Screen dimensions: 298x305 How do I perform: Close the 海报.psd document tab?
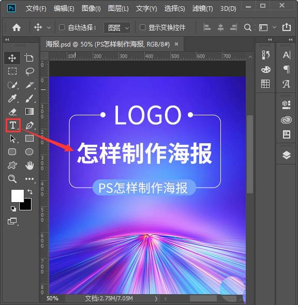point(176,44)
